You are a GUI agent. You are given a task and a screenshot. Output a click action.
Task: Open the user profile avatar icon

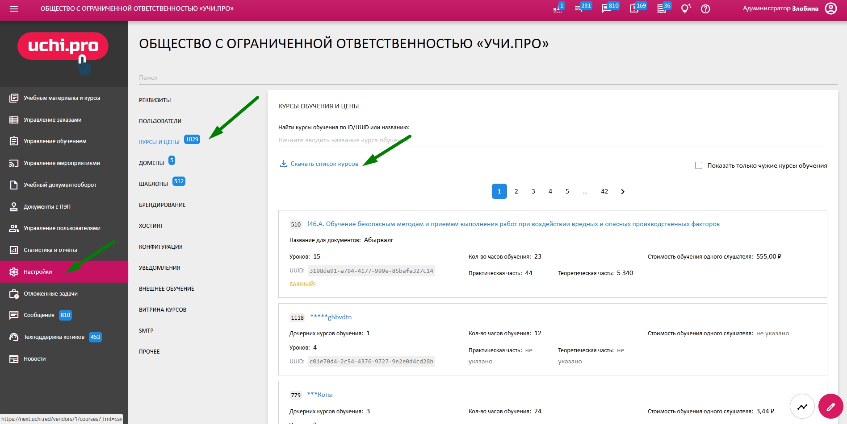coord(831,8)
